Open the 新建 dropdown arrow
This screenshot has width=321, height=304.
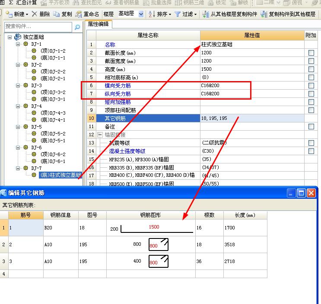pos(27,14)
